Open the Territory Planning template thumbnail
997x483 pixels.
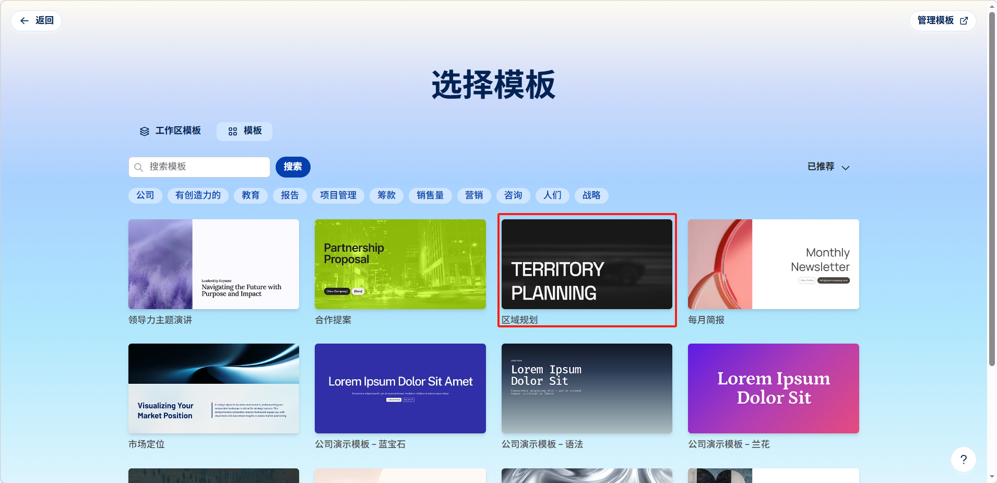coord(587,264)
